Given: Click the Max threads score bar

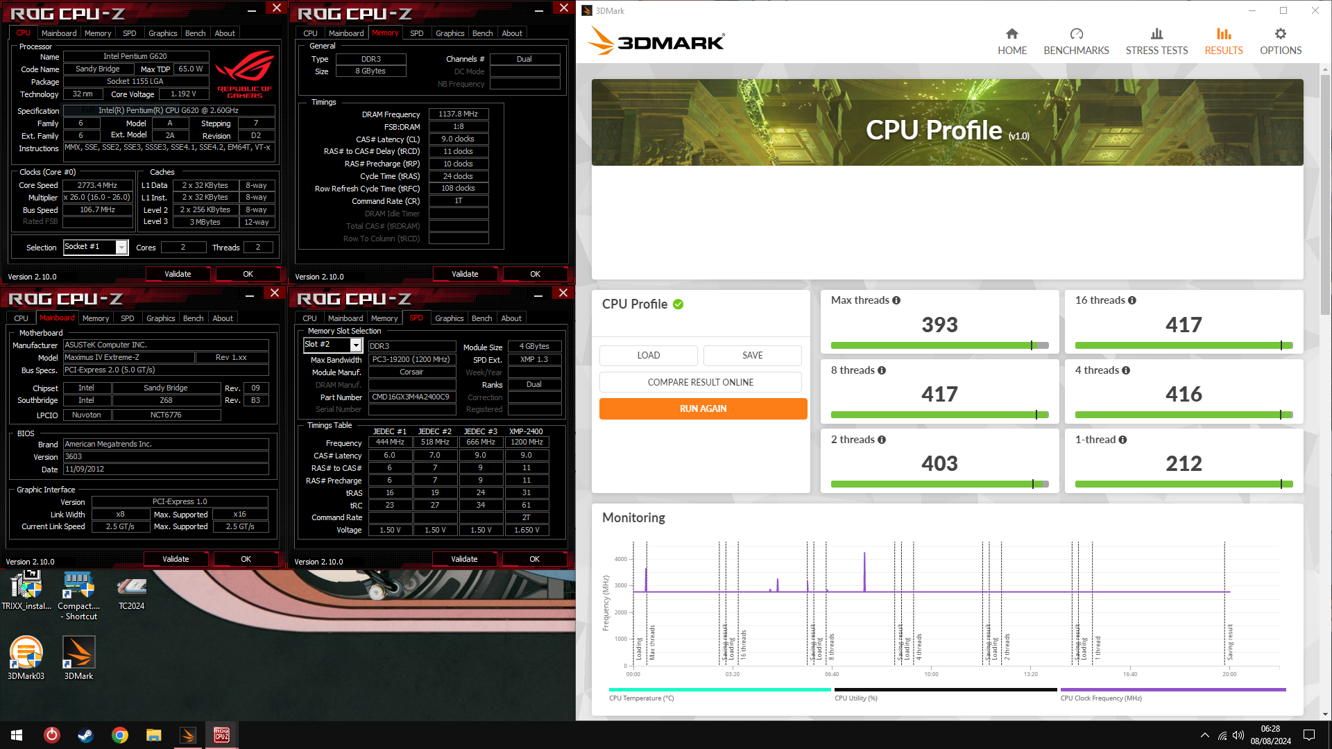Looking at the screenshot, I should 939,345.
